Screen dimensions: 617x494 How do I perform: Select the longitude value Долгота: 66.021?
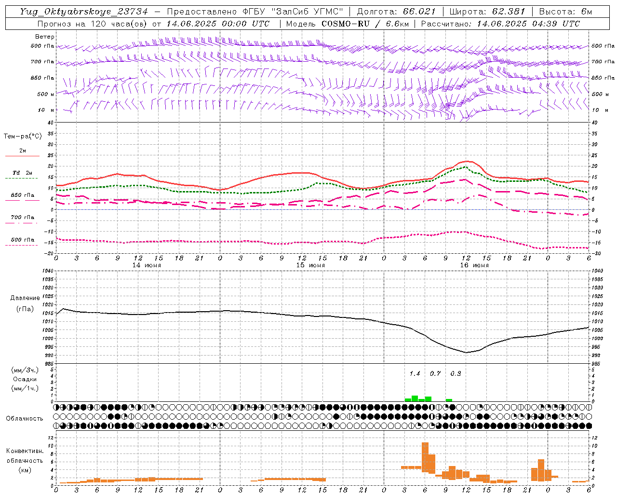(396, 12)
